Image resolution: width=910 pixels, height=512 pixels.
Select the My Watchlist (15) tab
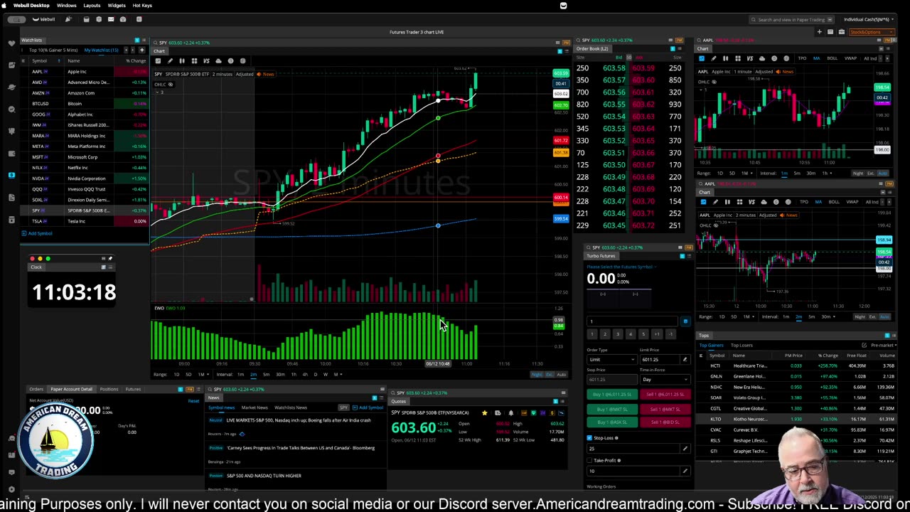(x=101, y=50)
